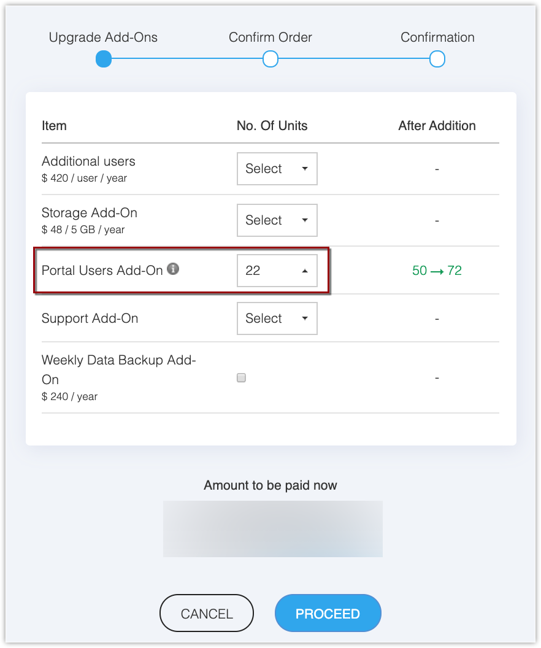Click the No. Of Units column header
541x648 pixels.
[272, 126]
